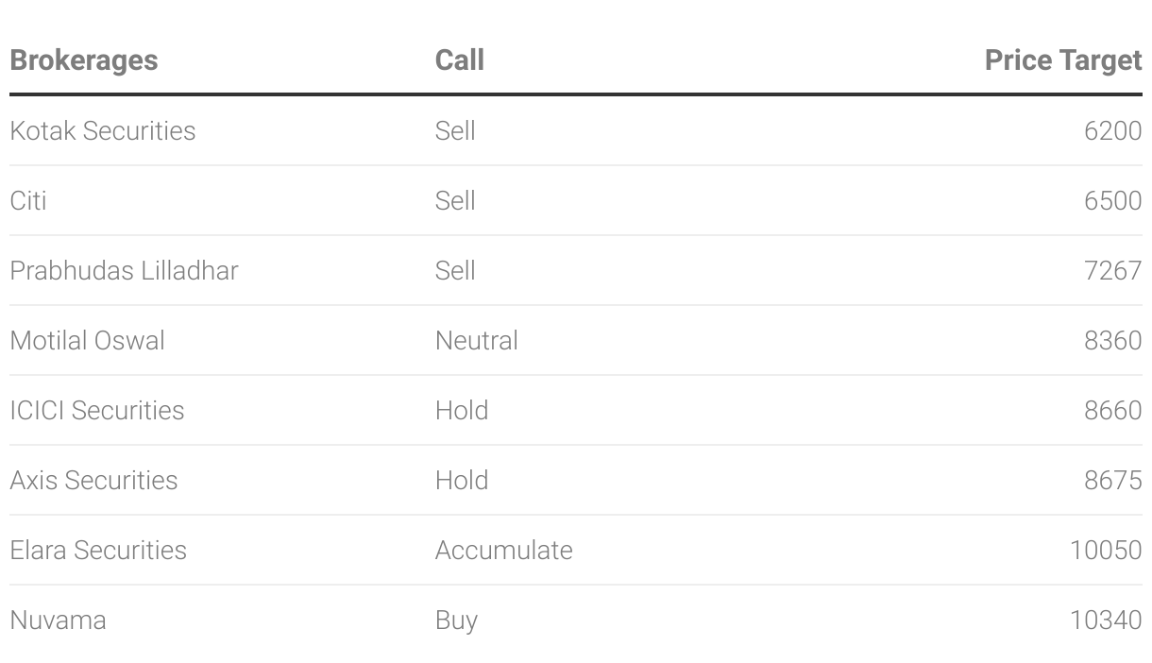
Task: Click the Call column header
Action: [x=460, y=60]
